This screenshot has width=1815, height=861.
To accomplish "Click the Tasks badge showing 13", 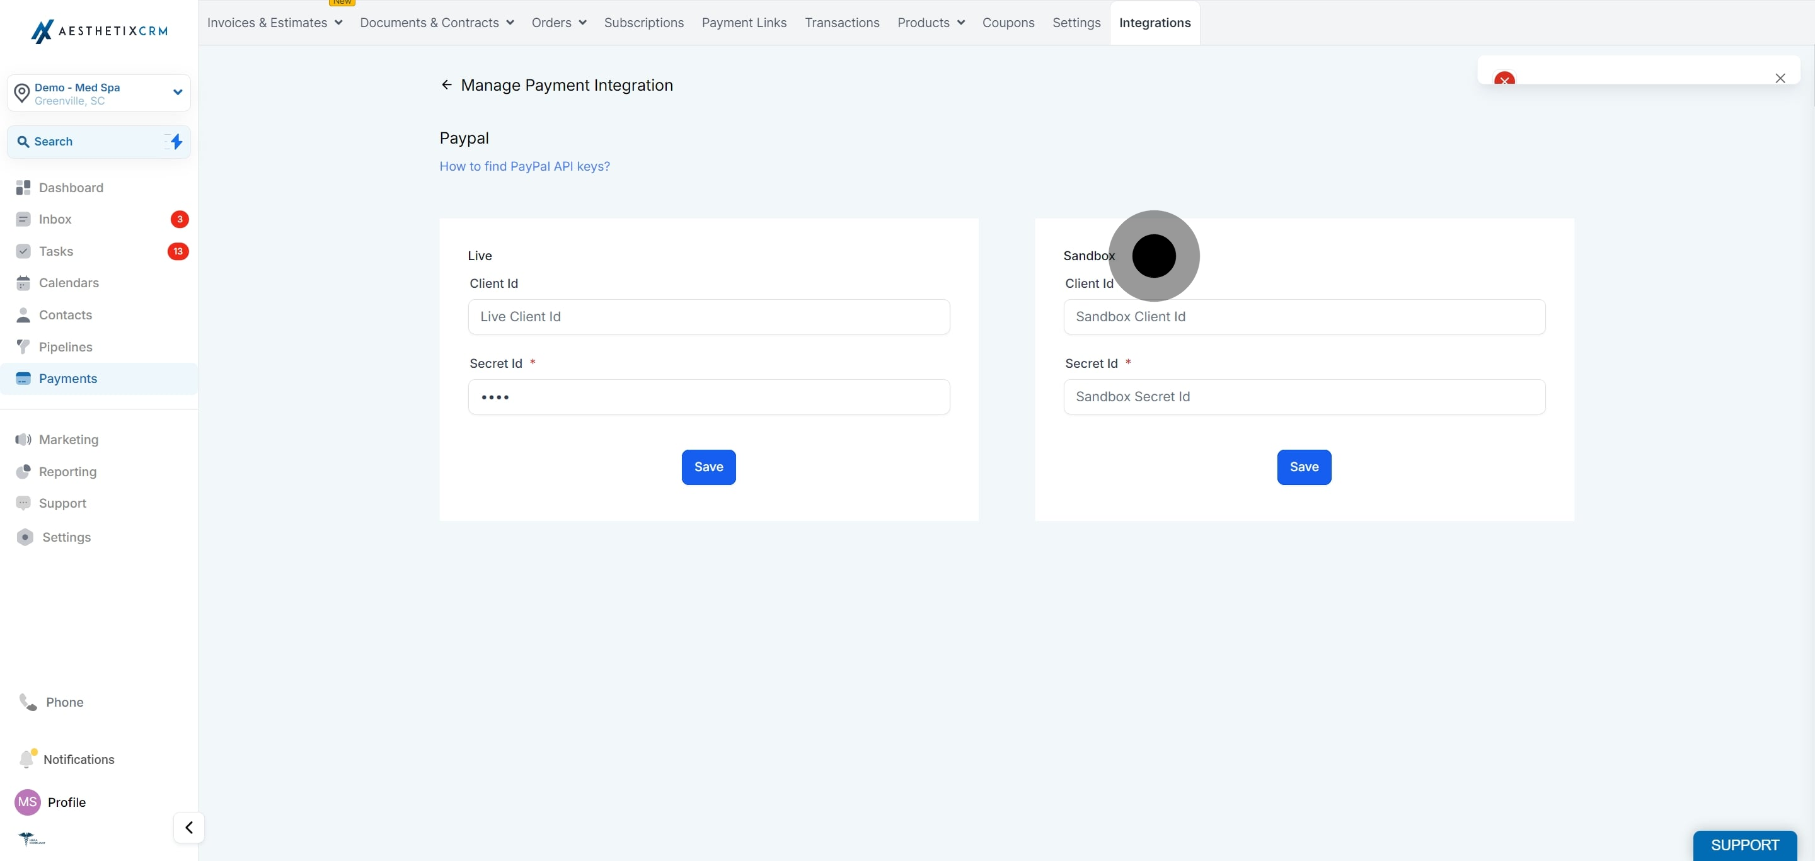I will (178, 251).
